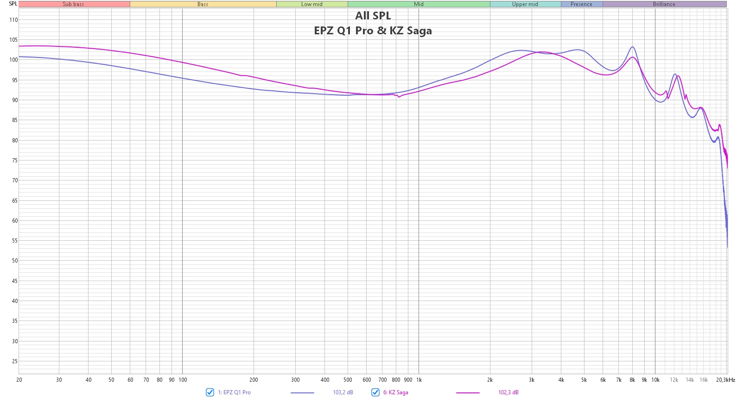Viewport: 737px width, 398px height.
Task: Click the 103,2 dB legend value
Action: (343, 392)
